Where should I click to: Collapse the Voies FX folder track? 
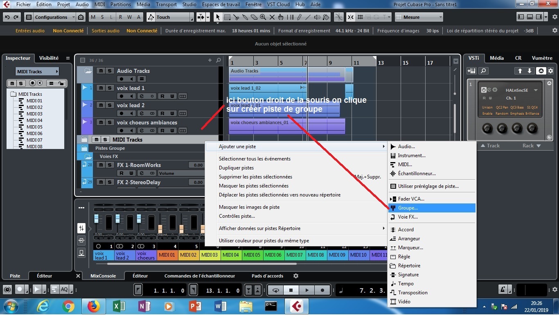coord(88,156)
